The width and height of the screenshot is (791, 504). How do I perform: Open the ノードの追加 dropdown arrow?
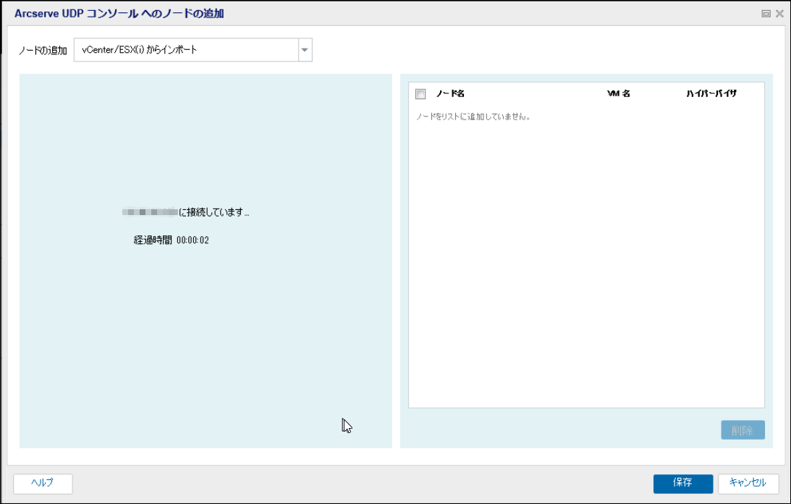305,50
